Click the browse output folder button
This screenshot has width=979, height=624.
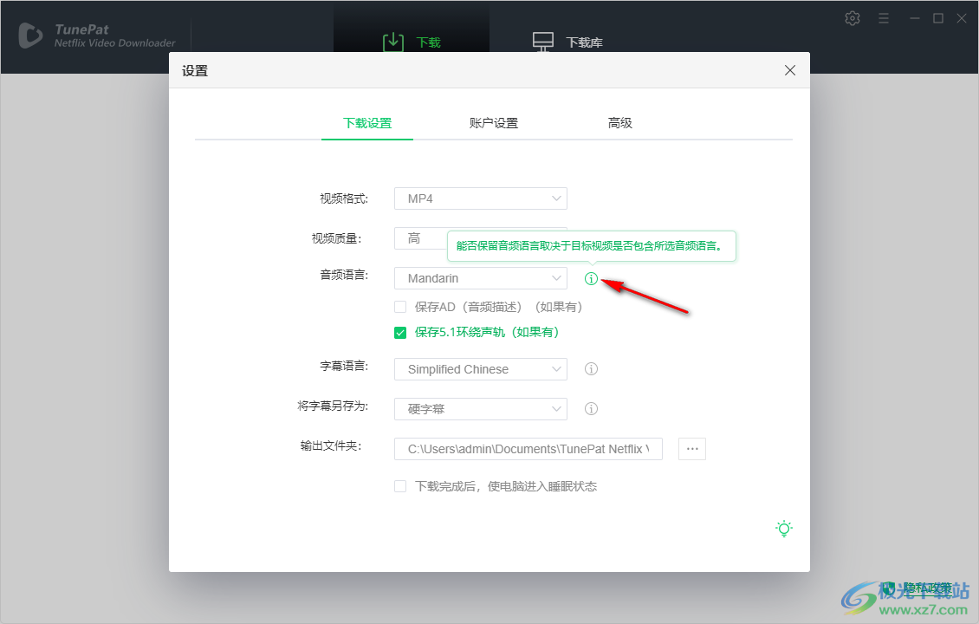click(691, 448)
